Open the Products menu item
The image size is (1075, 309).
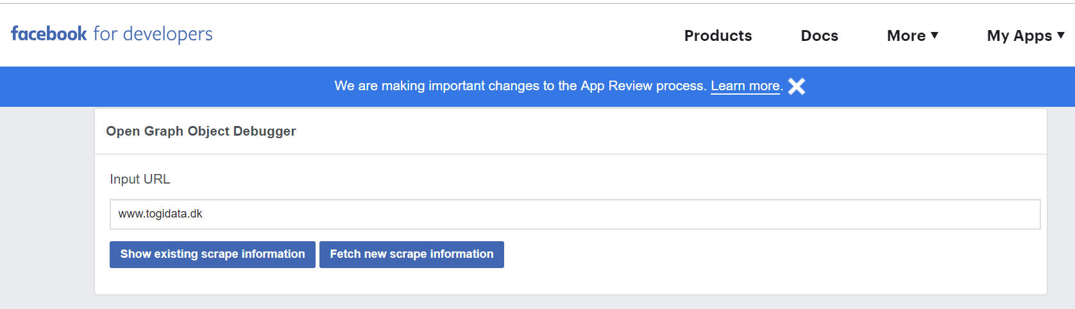[718, 36]
